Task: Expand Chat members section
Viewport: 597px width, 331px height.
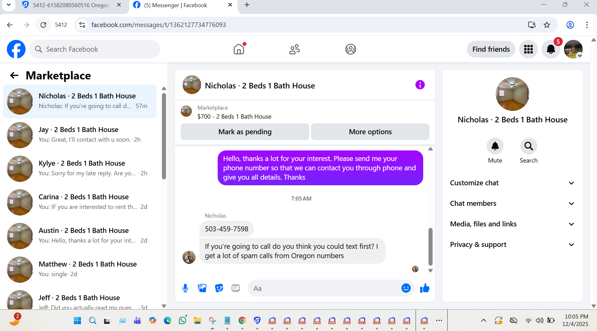Action: coord(512,204)
